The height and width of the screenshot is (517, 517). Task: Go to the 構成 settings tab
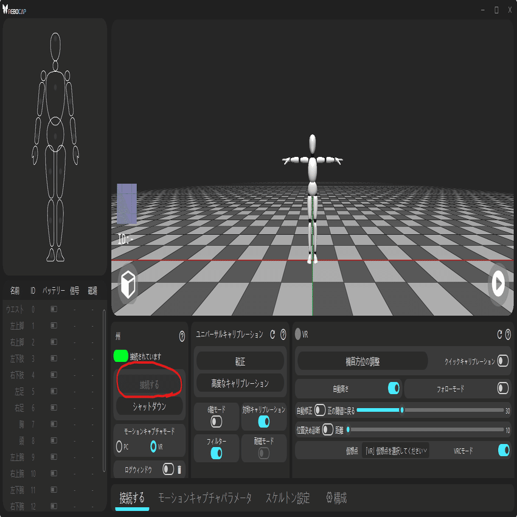point(336,498)
